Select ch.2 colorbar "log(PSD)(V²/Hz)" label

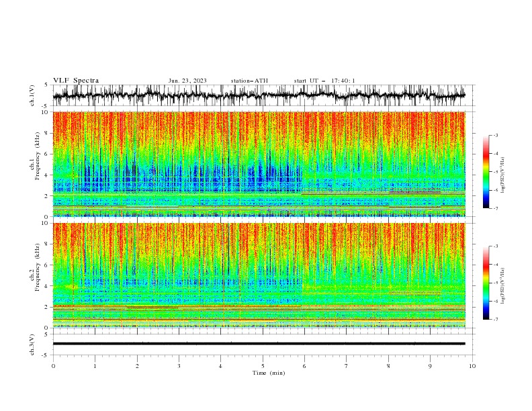502,285
